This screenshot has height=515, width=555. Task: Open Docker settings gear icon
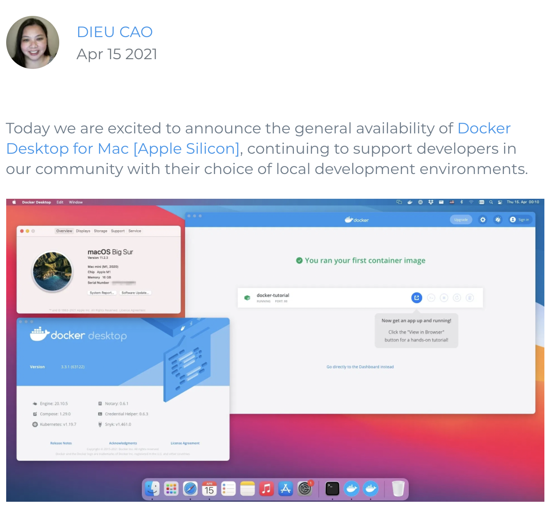pyautogui.click(x=483, y=220)
